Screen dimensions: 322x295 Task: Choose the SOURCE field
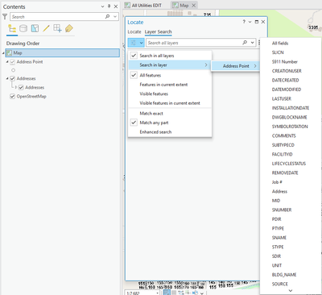click(x=279, y=284)
